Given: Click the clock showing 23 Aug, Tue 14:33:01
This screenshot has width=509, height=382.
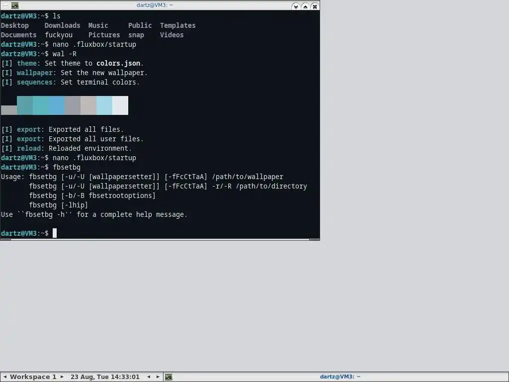Looking at the screenshot, I should click(105, 377).
